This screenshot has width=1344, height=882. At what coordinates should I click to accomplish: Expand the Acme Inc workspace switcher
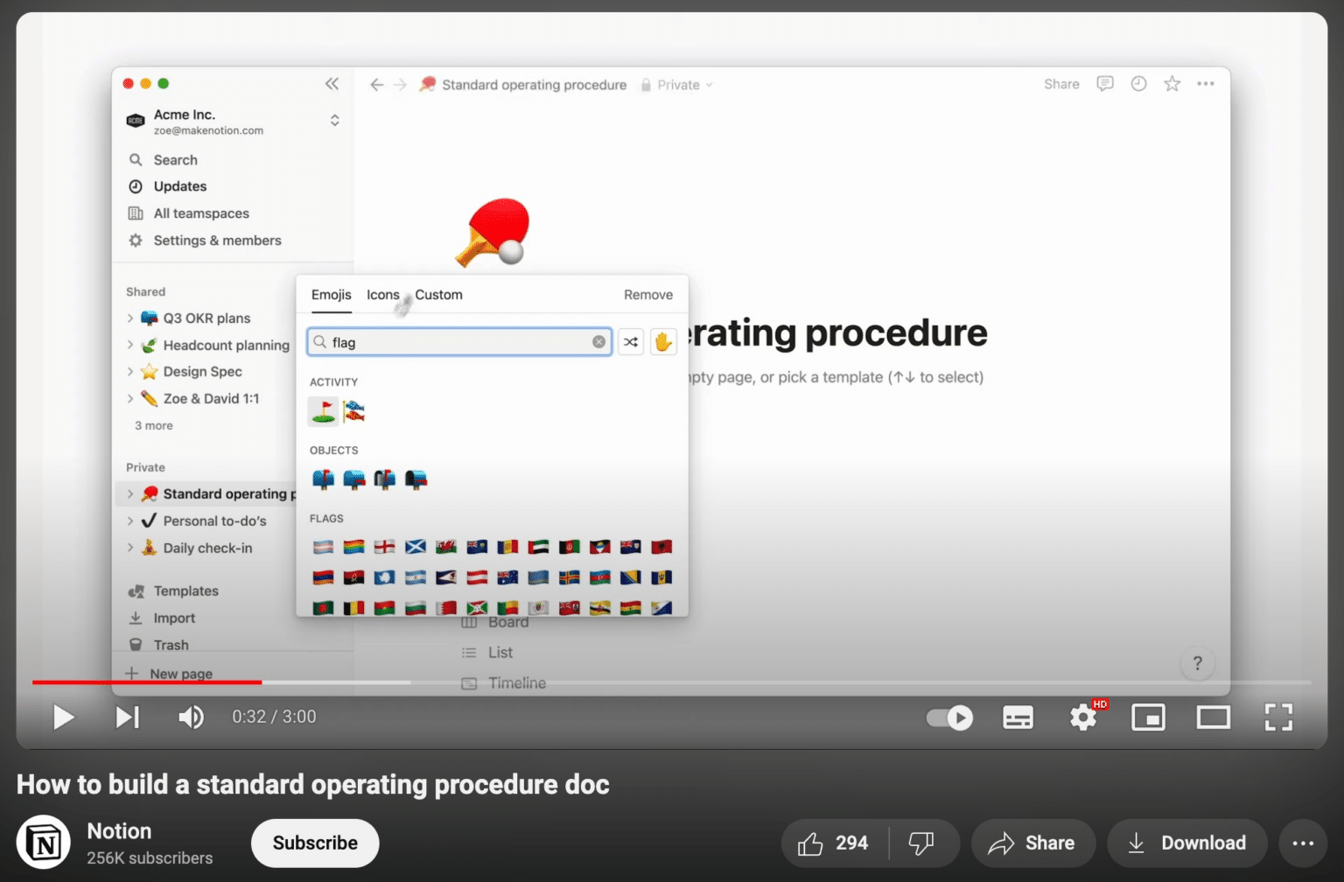click(334, 120)
